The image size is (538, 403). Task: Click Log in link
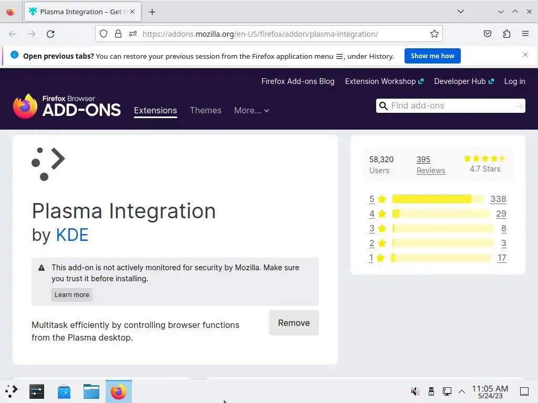[514, 81]
